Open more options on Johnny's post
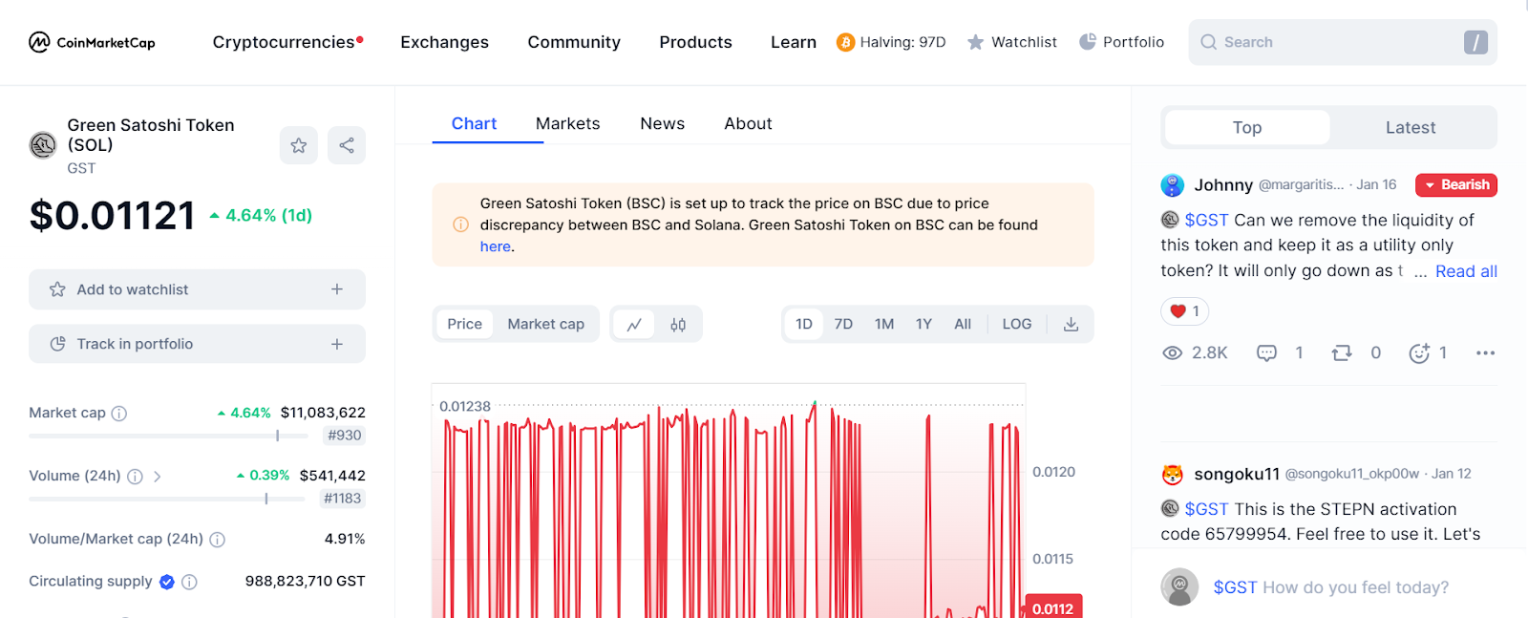Image resolution: width=1528 pixels, height=618 pixels. click(1485, 353)
